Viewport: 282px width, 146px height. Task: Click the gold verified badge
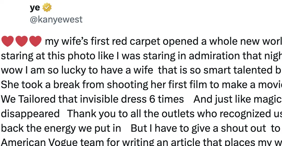pos(47,8)
